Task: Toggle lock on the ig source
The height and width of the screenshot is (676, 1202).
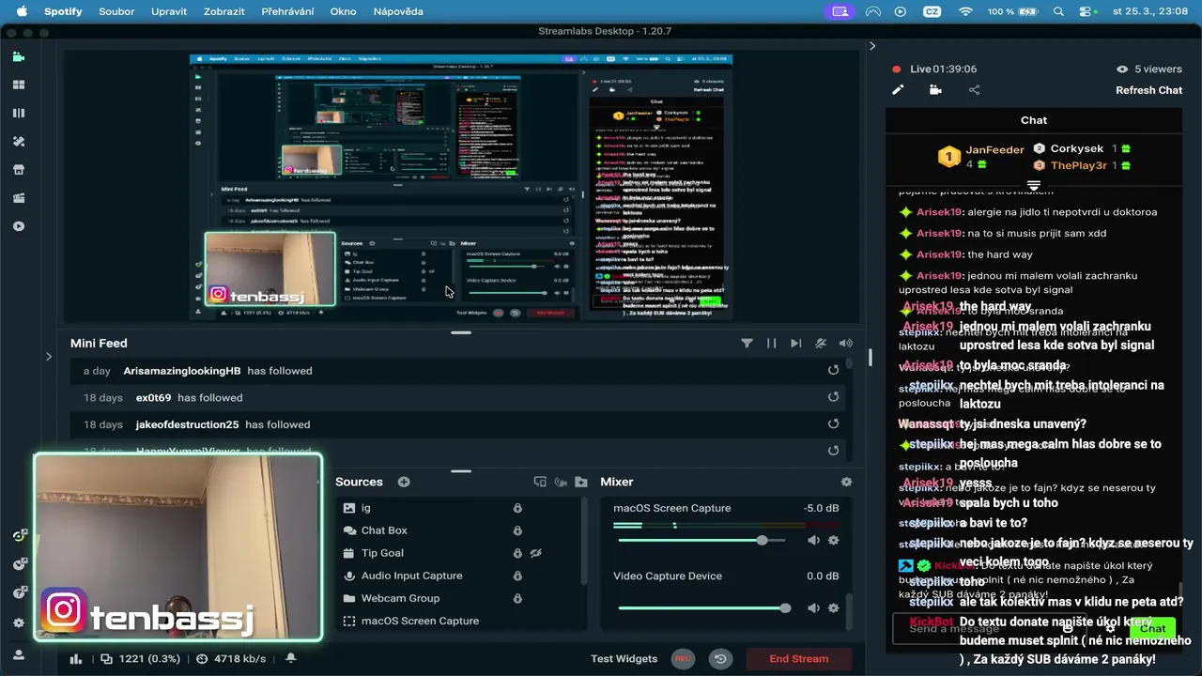Action: pyautogui.click(x=517, y=508)
